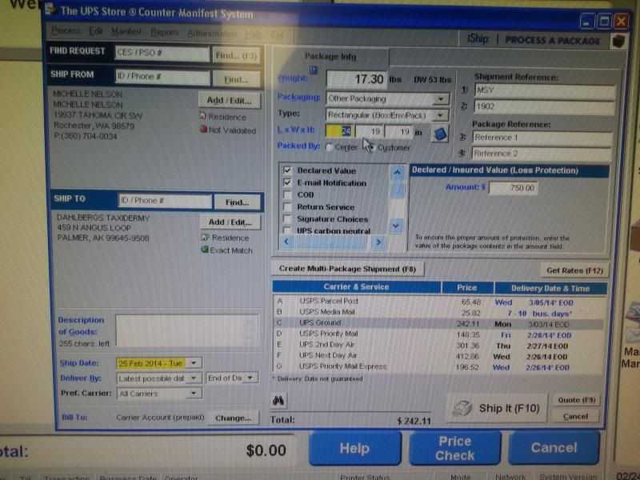Enable the Return Service checkbox

pyautogui.click(x=288, y=207)
